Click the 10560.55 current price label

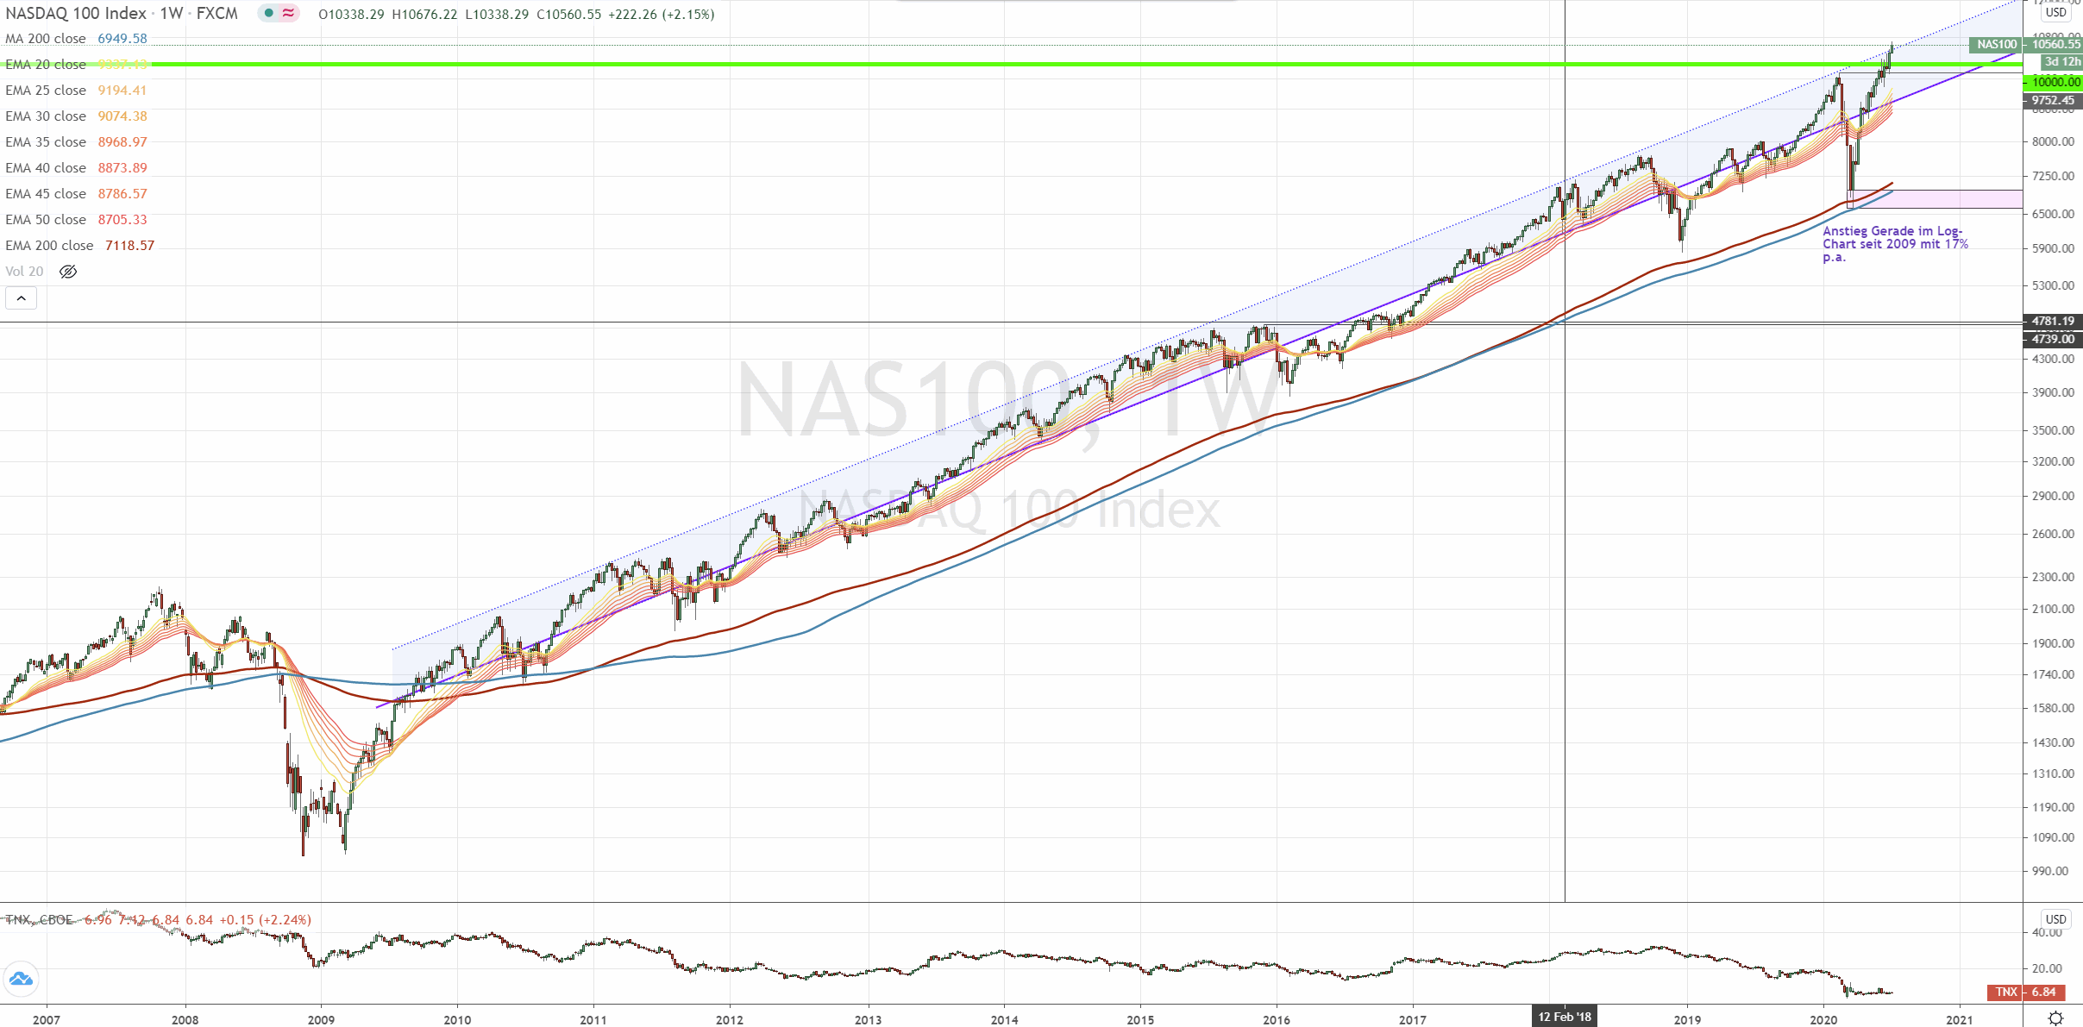point(2055,44)
